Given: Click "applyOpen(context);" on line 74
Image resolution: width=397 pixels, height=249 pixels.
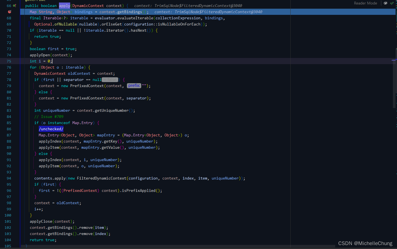Looking at the screenshot, I should point(51,55).
